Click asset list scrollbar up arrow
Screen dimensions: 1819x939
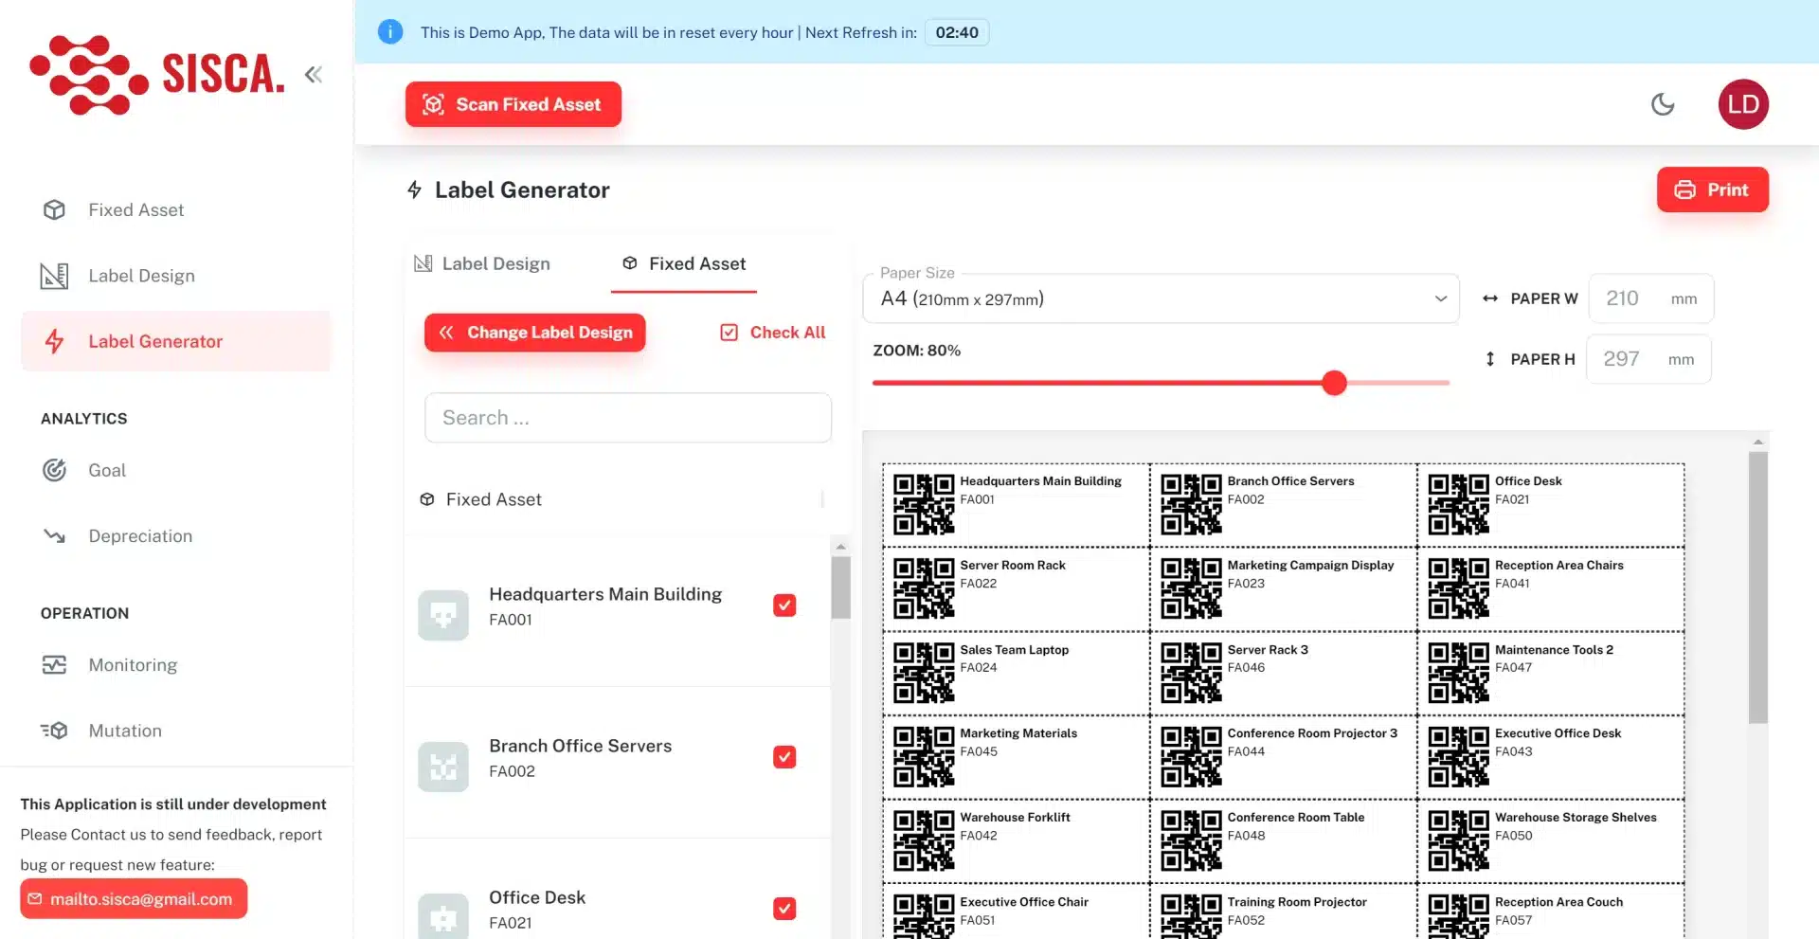coord(840,547)
